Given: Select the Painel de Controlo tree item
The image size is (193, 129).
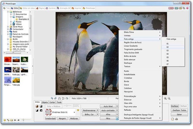Looking at the screenshot, I should 20,34.
